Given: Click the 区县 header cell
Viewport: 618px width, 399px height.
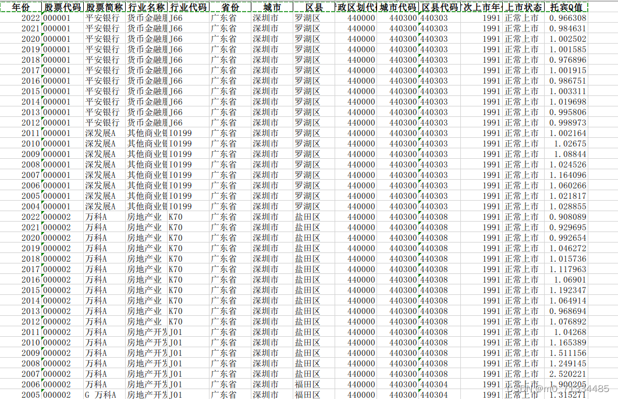Looking at the screenshot, I should click(314, 7).
